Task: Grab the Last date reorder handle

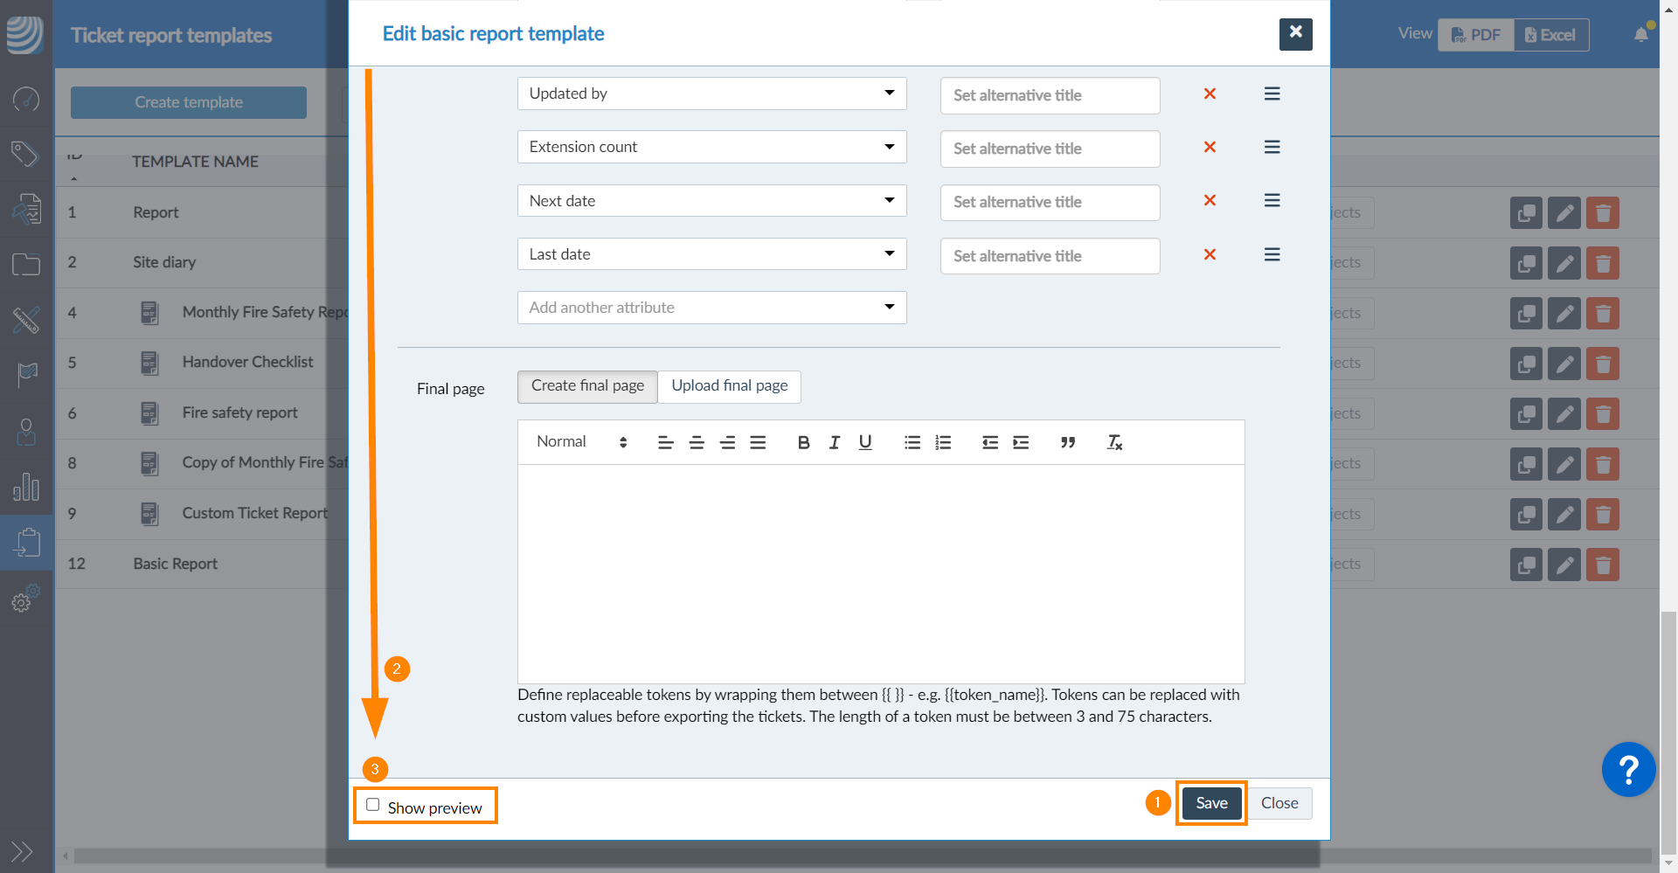Action: tap(1272, 254)
